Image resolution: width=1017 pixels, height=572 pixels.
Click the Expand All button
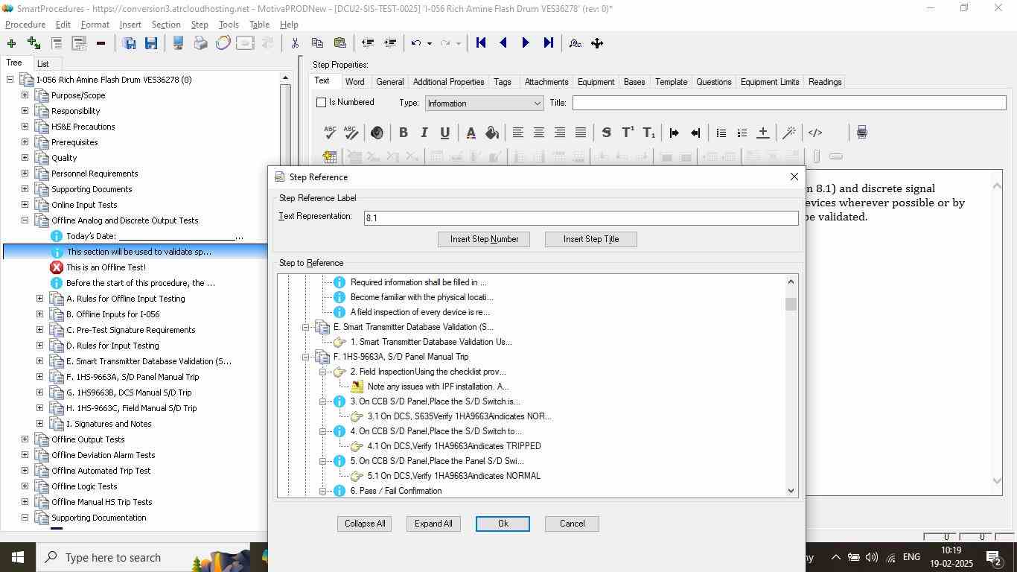pyautogui.click(x=433, y=524)
